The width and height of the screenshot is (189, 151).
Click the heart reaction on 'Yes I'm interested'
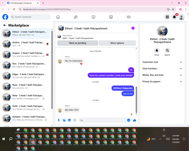pyautogui.click(x=81, y=64)
